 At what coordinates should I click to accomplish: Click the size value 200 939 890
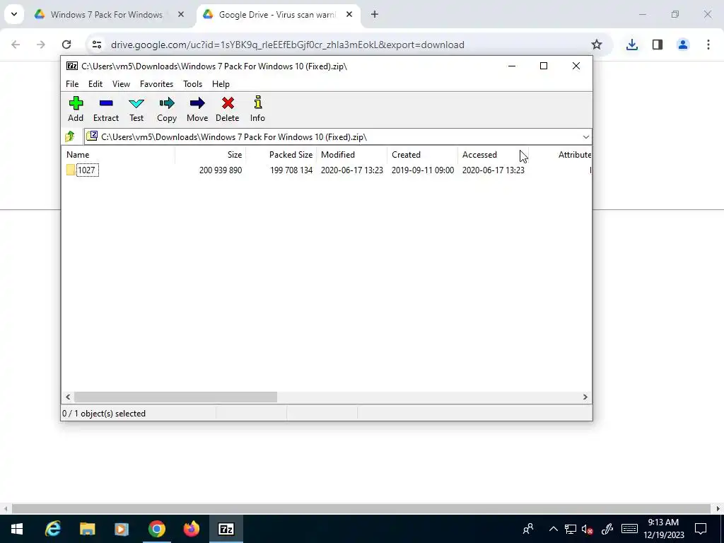(221, 170)
